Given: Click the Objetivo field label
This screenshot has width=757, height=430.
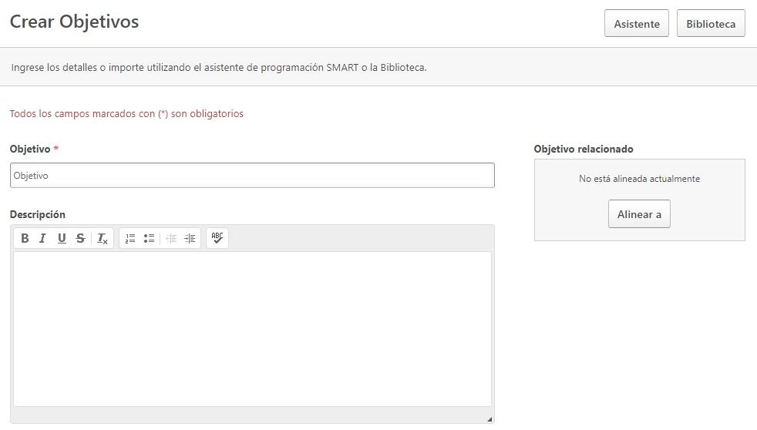Looking at the screenshot, I should pyautogui.click(x=30, y=149).
